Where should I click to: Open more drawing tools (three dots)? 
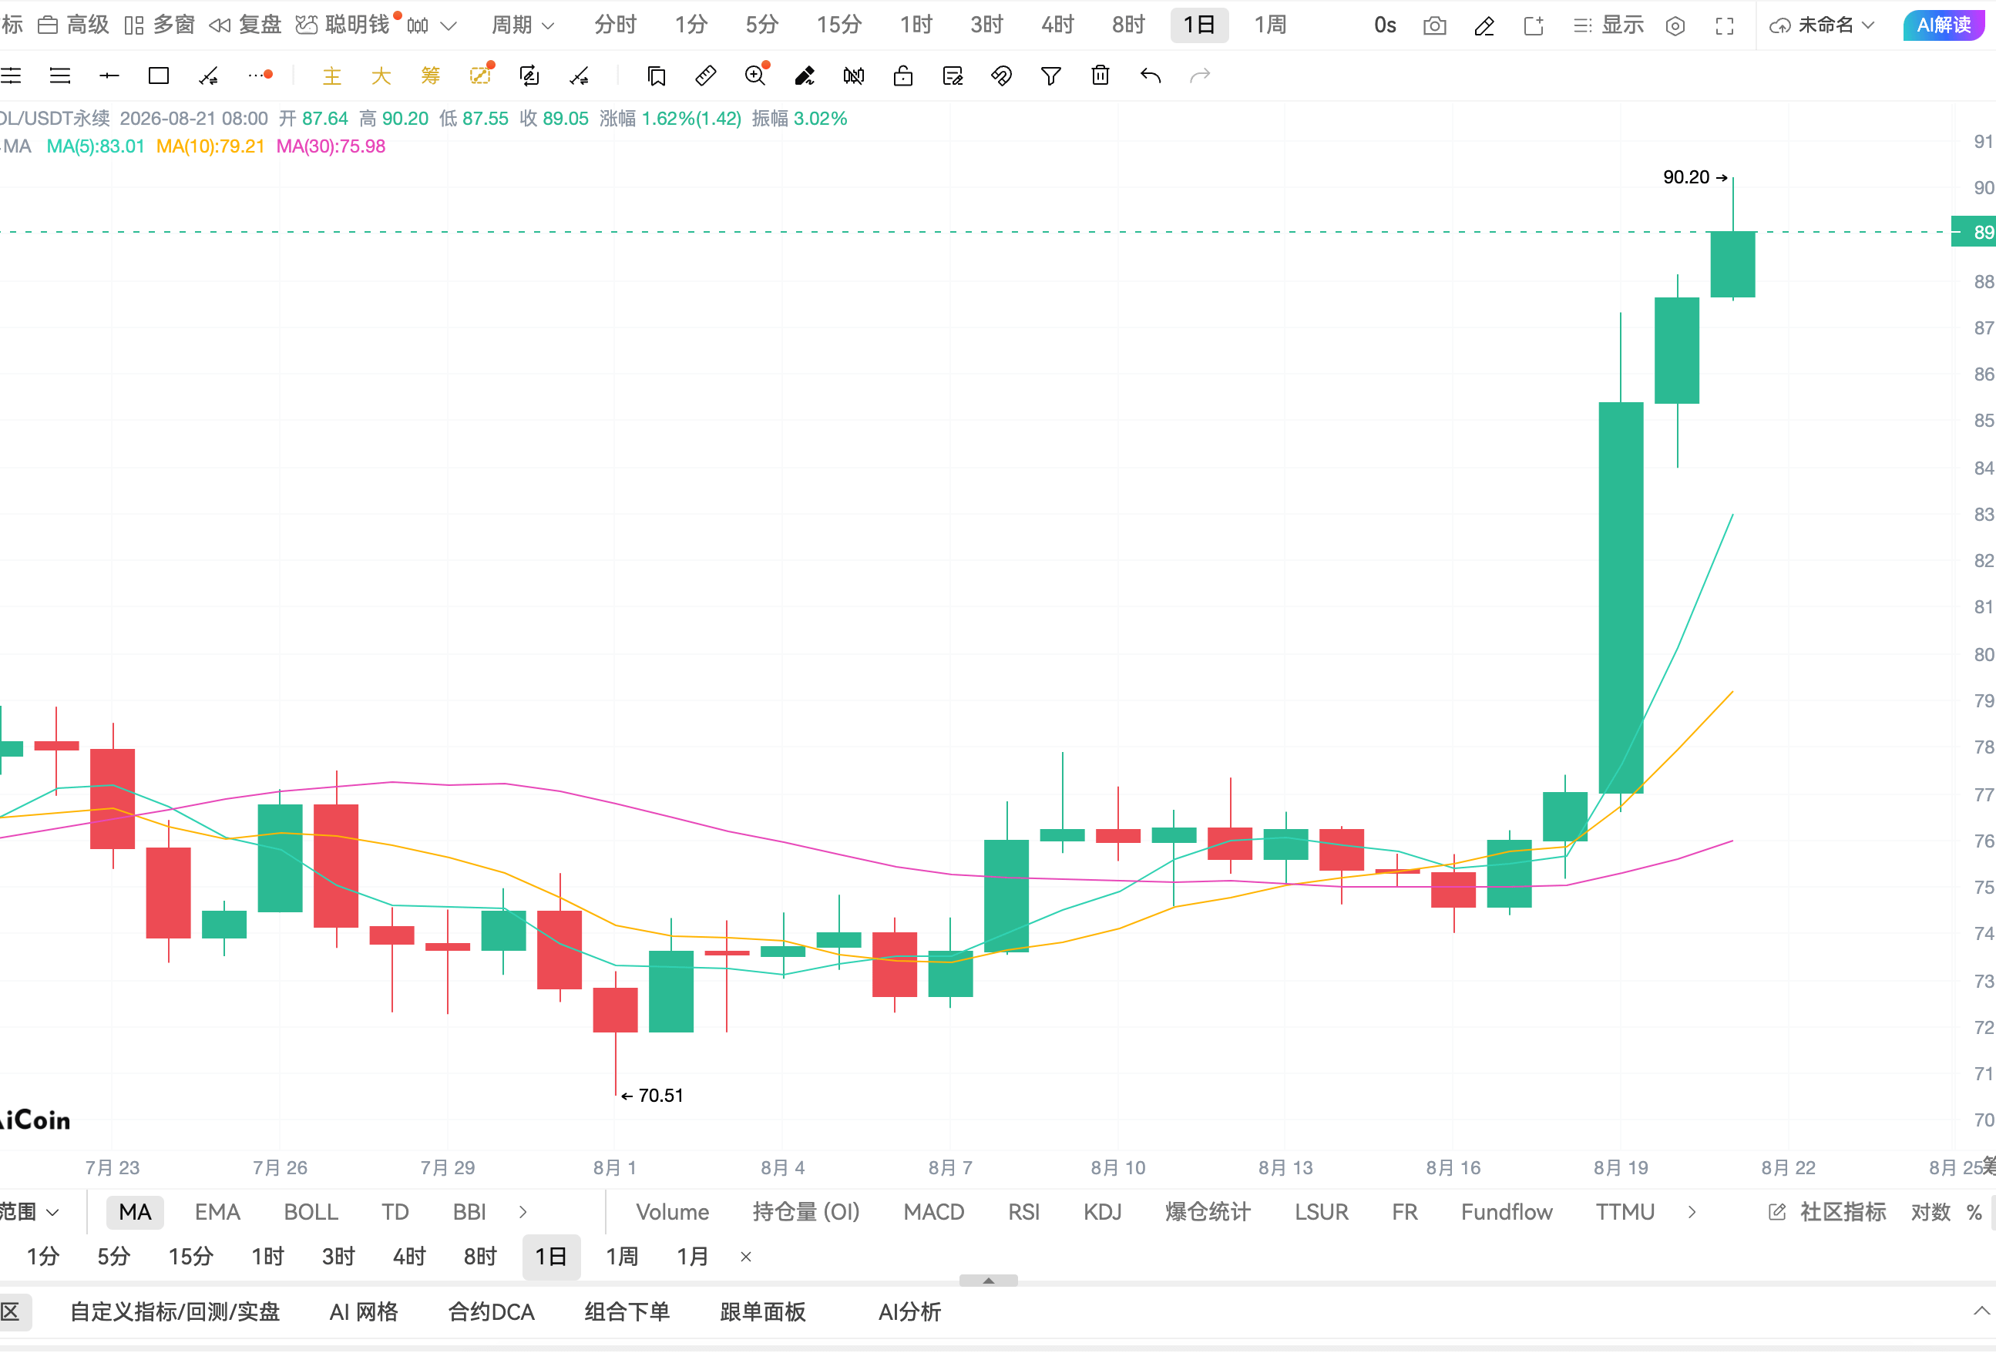[x=260, y=76]
